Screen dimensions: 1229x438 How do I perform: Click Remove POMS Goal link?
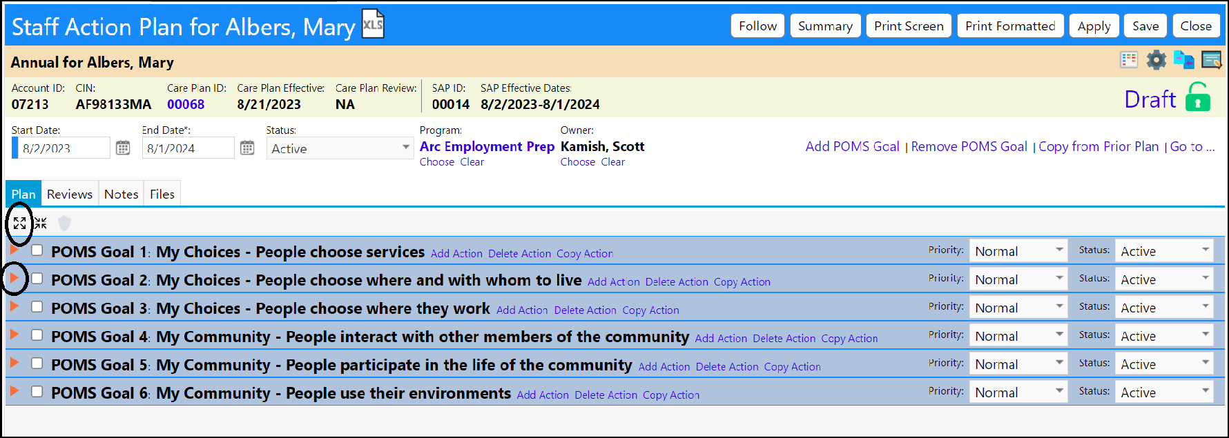point(969,146)
